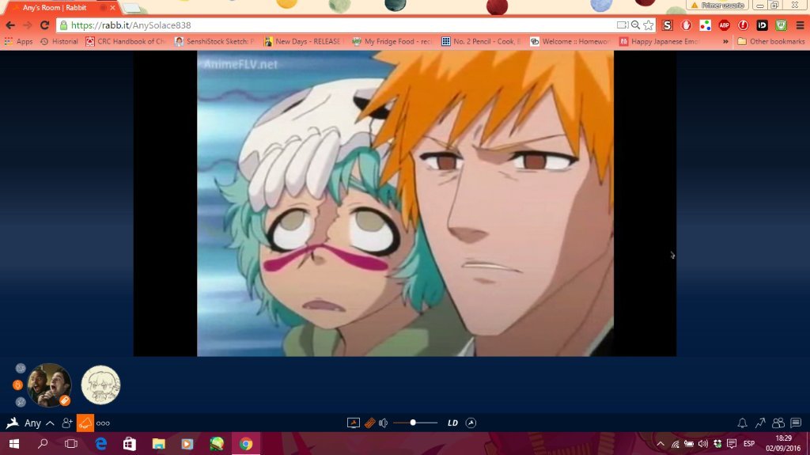Image resolution: width=810 pixels, height=455 pixels.
Task: Open the Adblock Plus ABP extension
Action: click(724, 25)
